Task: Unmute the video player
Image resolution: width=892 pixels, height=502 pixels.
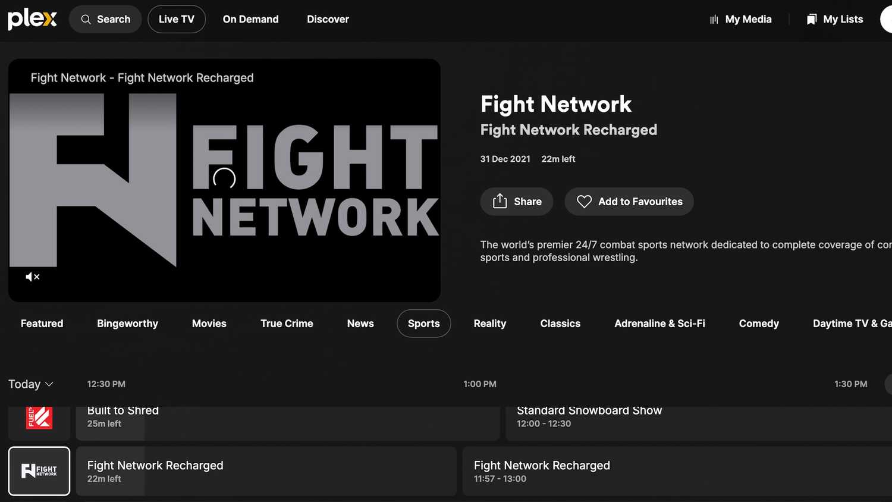Action: [x=33, y=277]
